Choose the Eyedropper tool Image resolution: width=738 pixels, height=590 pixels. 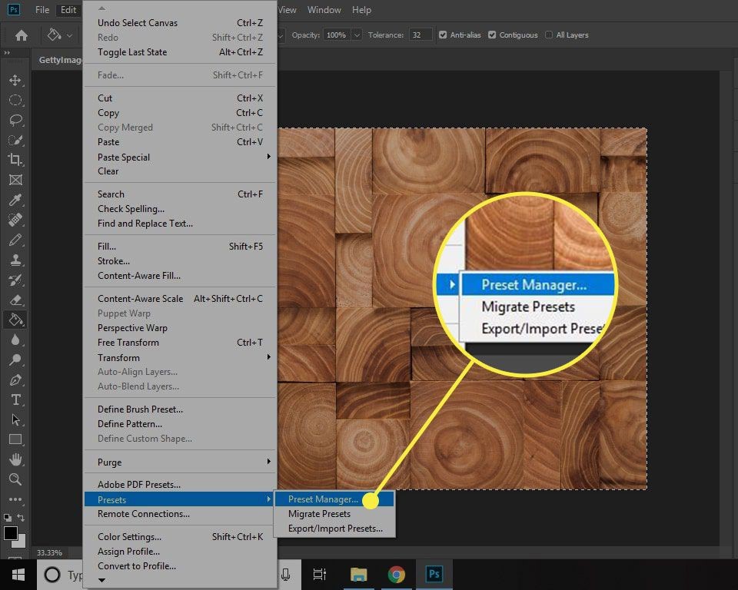[x=15, y=200]
